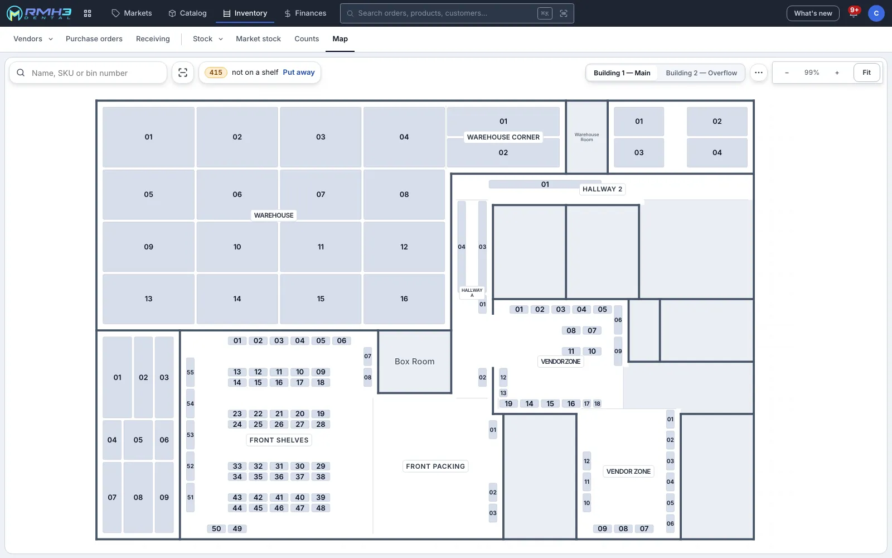The height and width of the screenshot is (558, 892).
Task: Open the notifications bell
Action: pos(853,13)
